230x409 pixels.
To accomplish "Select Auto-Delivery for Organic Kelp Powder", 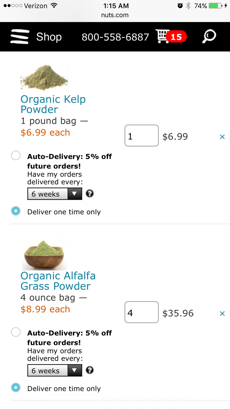I will (16, 156).
